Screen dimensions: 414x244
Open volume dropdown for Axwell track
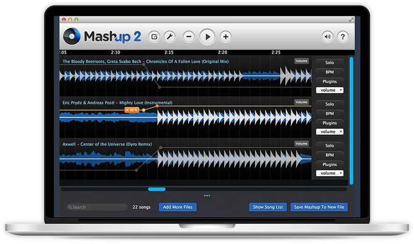tap(330, 173)
